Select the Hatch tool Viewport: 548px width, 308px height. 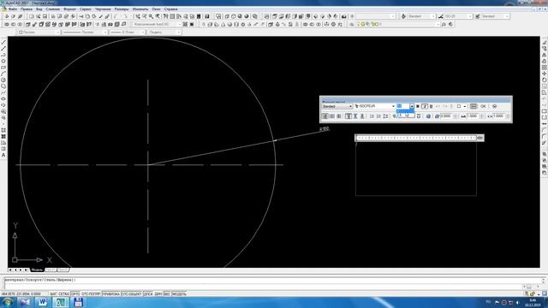click(3, 130)
